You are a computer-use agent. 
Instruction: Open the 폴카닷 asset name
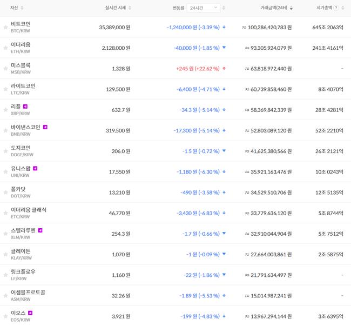coord(18,189)
